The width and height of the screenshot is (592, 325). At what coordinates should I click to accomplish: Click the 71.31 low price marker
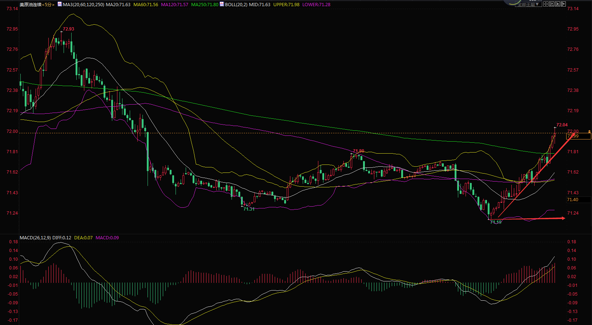[x=249, y=209]
